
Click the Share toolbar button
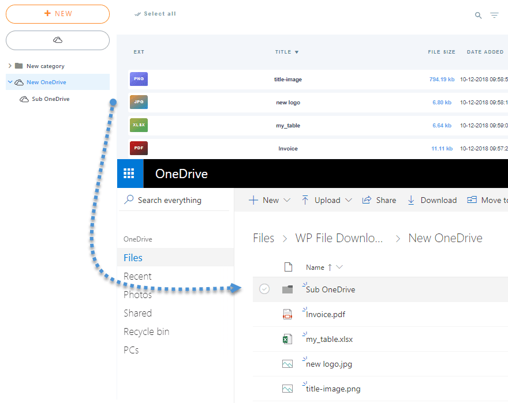[379, 200]
